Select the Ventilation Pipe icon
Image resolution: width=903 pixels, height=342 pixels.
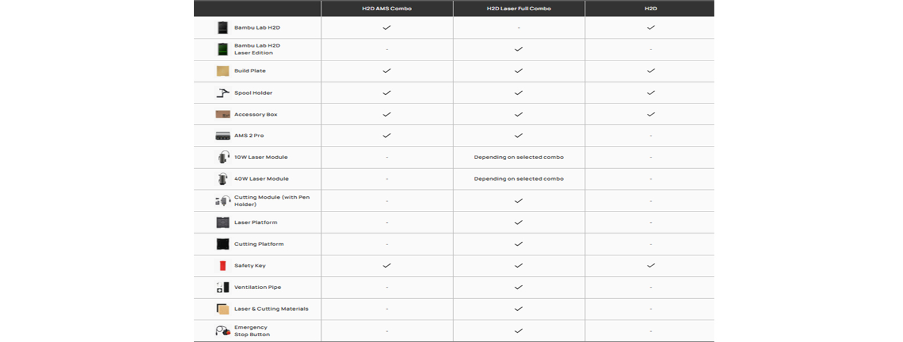point(223,287)
